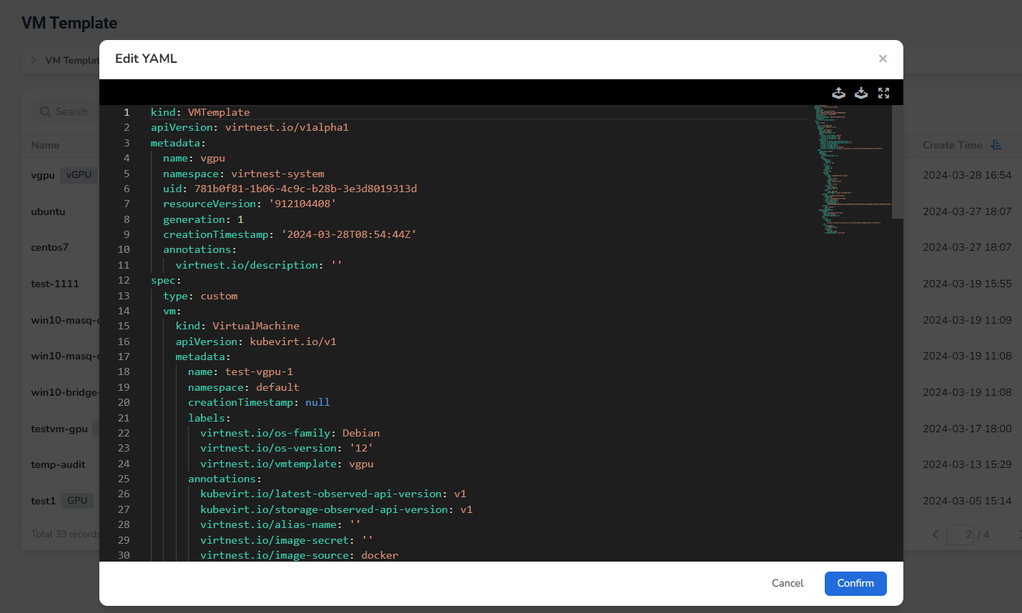
Task: Click the vGPU badge beside vgpu
Action: click(79, 174)
